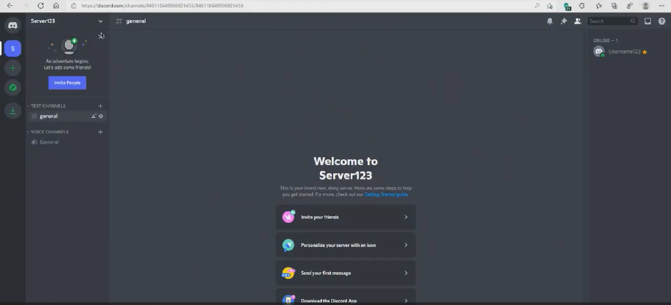Collapse the Text Channels category
671x305 pixels.
point(48,106)
